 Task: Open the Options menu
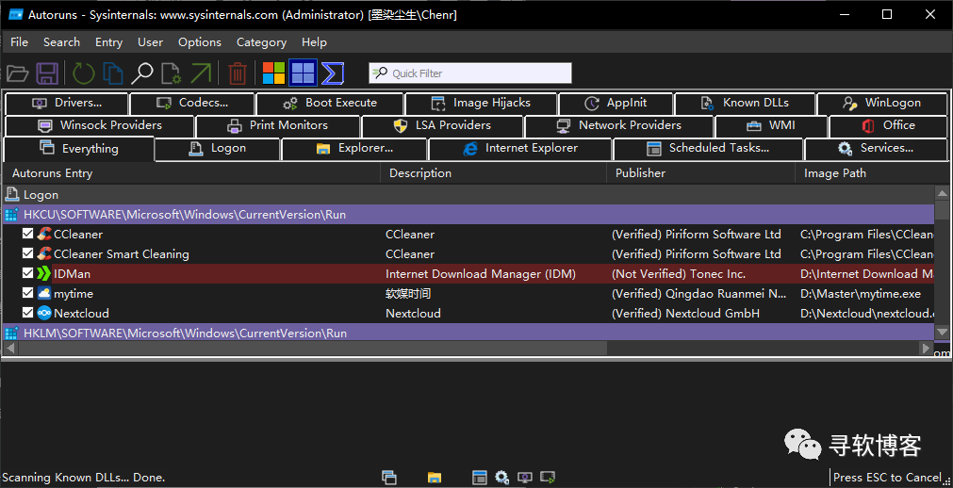[x=199, y=42]
